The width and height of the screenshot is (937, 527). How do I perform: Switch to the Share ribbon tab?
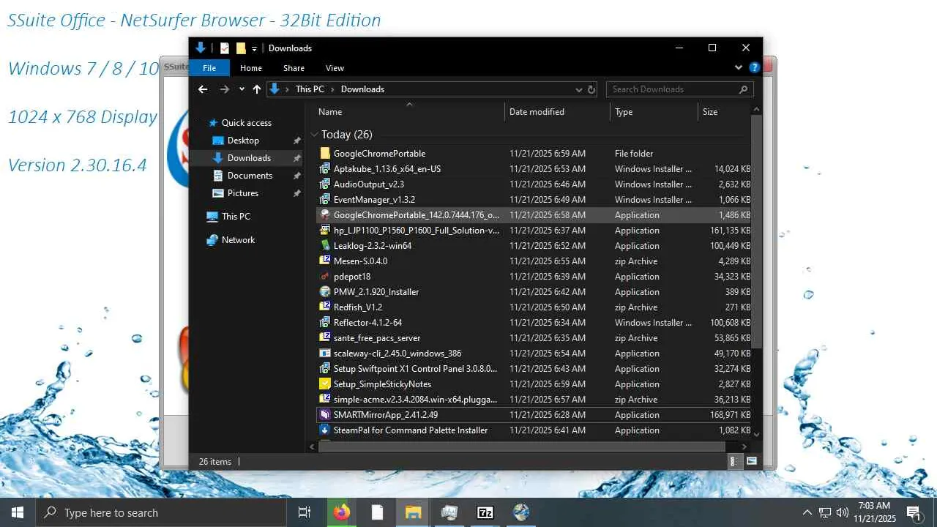coord(294,68)
